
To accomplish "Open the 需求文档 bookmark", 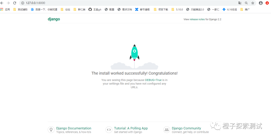I will point(125,9).
